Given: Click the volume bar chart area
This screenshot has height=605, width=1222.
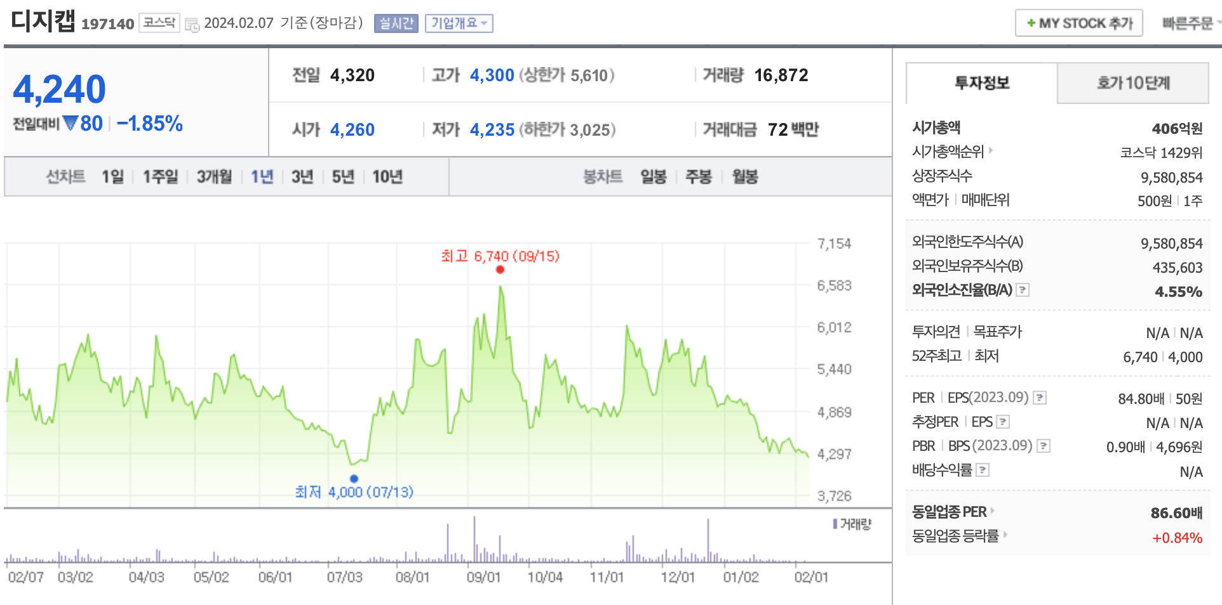Looking at the screenshot, I should coord(407,539).
